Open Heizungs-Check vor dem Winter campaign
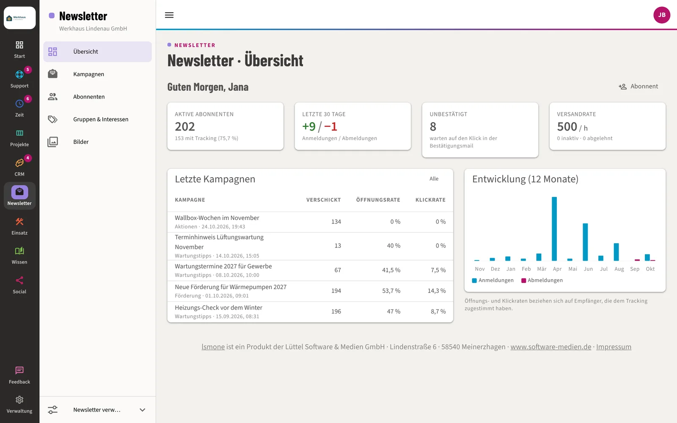The image size is (677, 423). (x=310, y=312)
